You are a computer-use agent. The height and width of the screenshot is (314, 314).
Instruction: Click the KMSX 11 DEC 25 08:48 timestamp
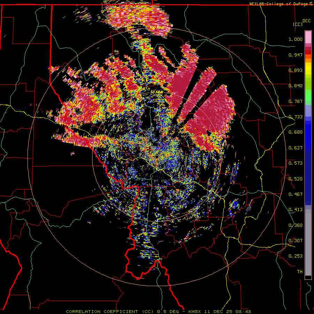point(220,312)
